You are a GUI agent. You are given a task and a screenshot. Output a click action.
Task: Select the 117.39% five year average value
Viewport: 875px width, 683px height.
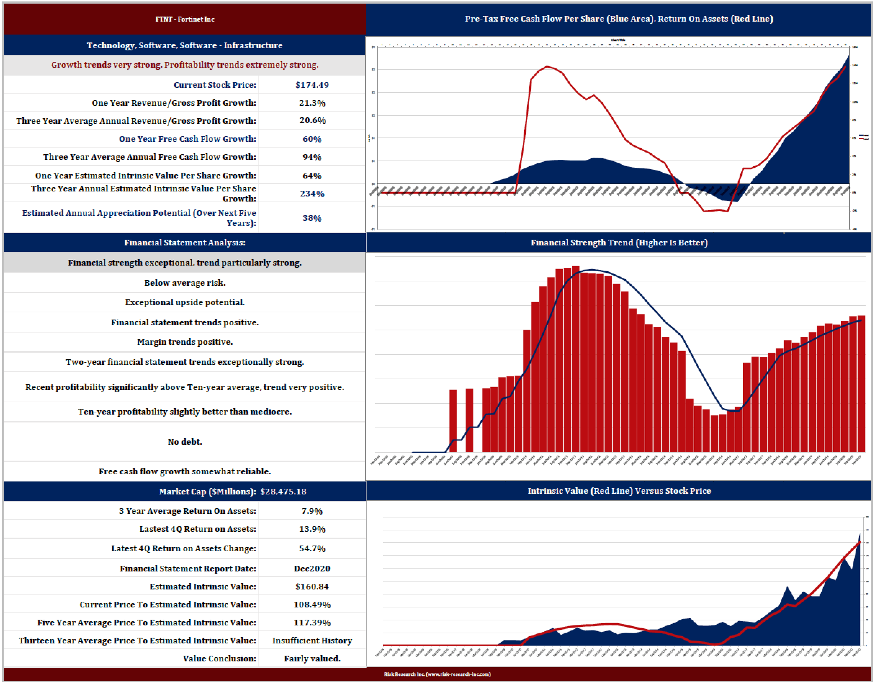point(312,623)
